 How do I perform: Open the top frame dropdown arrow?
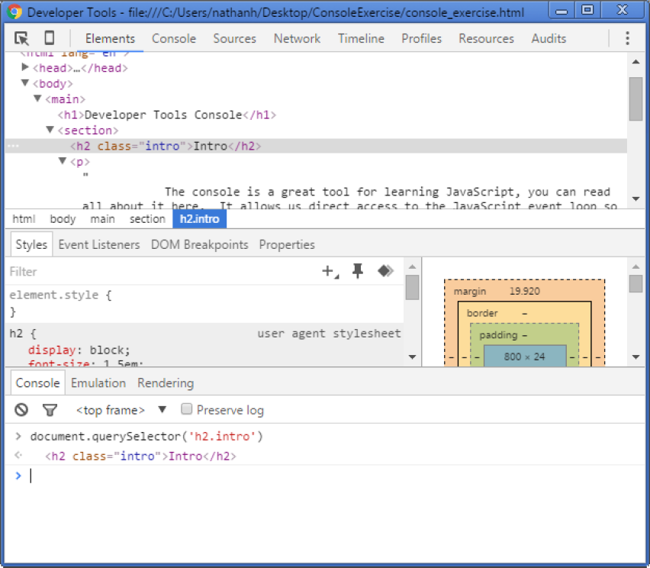point(162,410)
